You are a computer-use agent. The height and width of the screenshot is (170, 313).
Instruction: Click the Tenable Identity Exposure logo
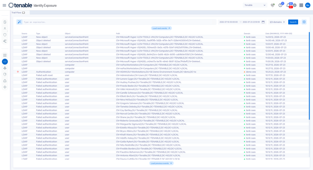click(32, 5)
